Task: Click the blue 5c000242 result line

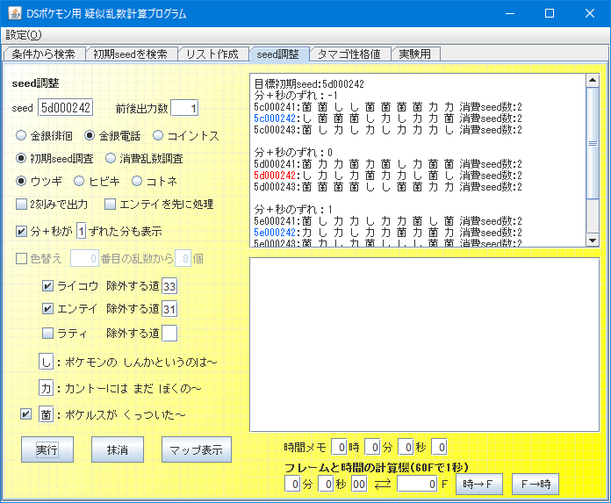Action: (388, 118)
